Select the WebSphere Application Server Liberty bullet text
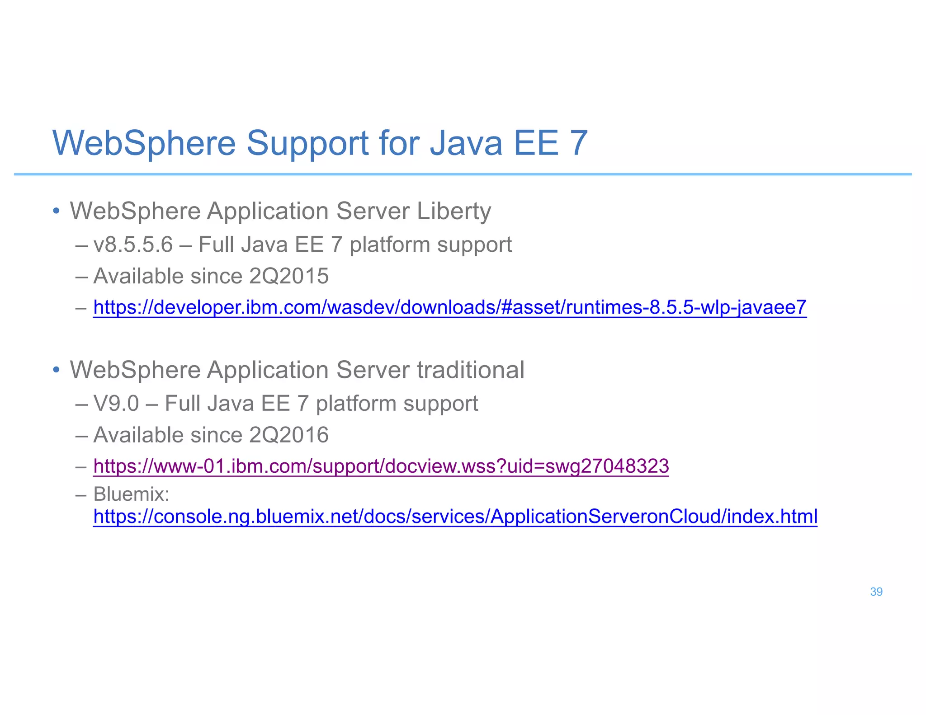Image resolution: width=926 pixels, height=715 pixels. point(280,211)
